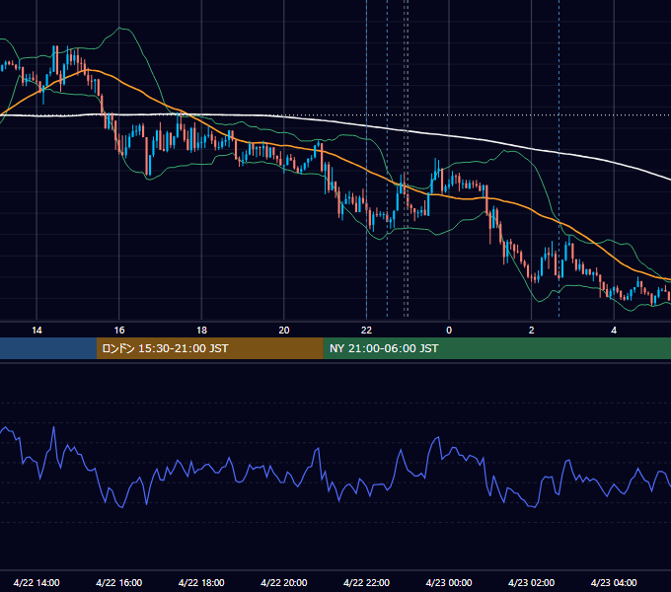The height and width of the screenshot is (592, 671).
Task: Click the "4/22 20:00" date label
Action: pos(284,582)
